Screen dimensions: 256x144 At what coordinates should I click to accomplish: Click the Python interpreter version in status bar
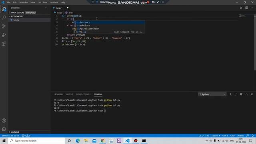[11, 136]
